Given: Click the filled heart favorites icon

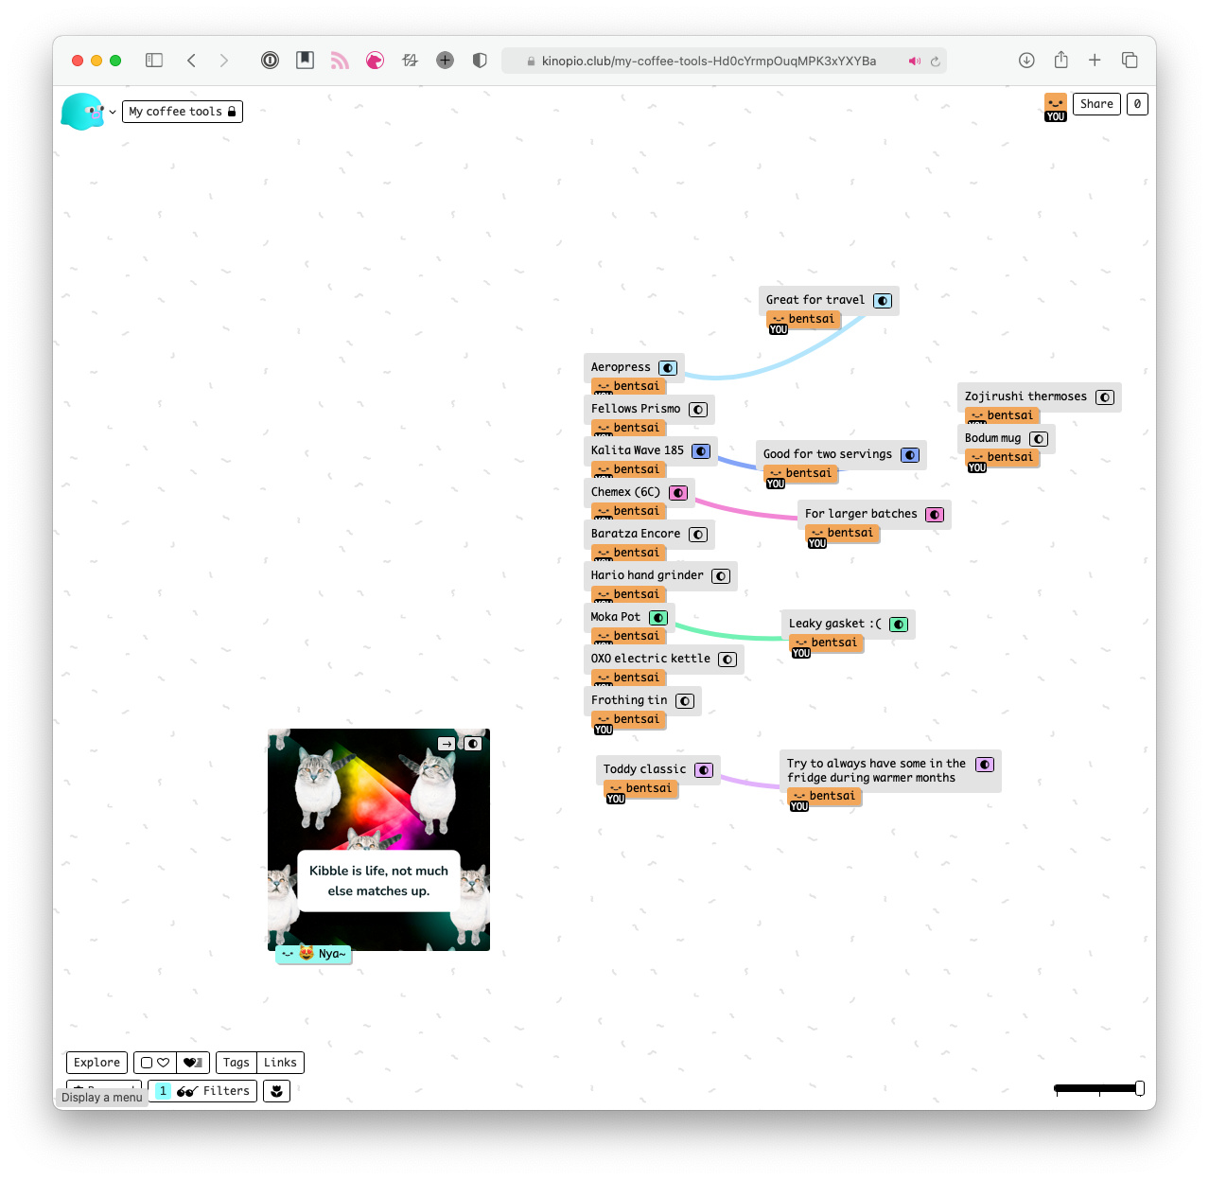Looking at the screenshot, I should click(x=193, y=1063).
